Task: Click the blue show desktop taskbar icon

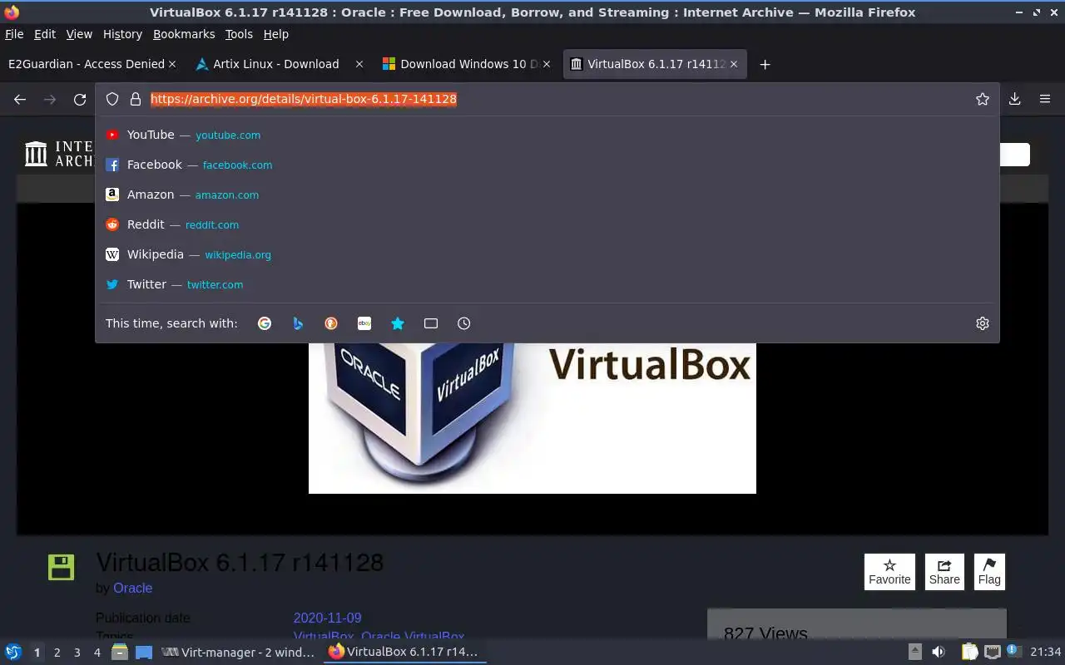Action: (144, 653)
